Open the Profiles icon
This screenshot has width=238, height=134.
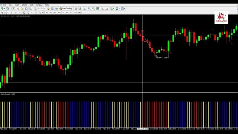pyautogui.click(x=7, y=9)
